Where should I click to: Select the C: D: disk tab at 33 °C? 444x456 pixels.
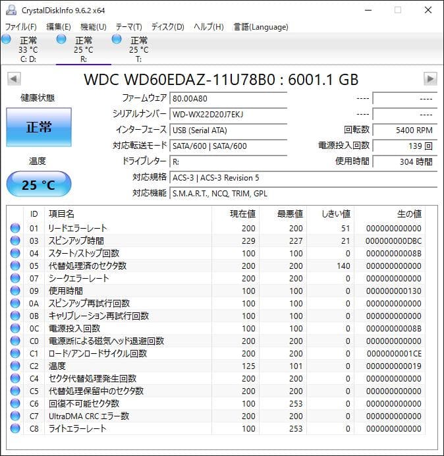pyautogui.click(x=28, y=49)
